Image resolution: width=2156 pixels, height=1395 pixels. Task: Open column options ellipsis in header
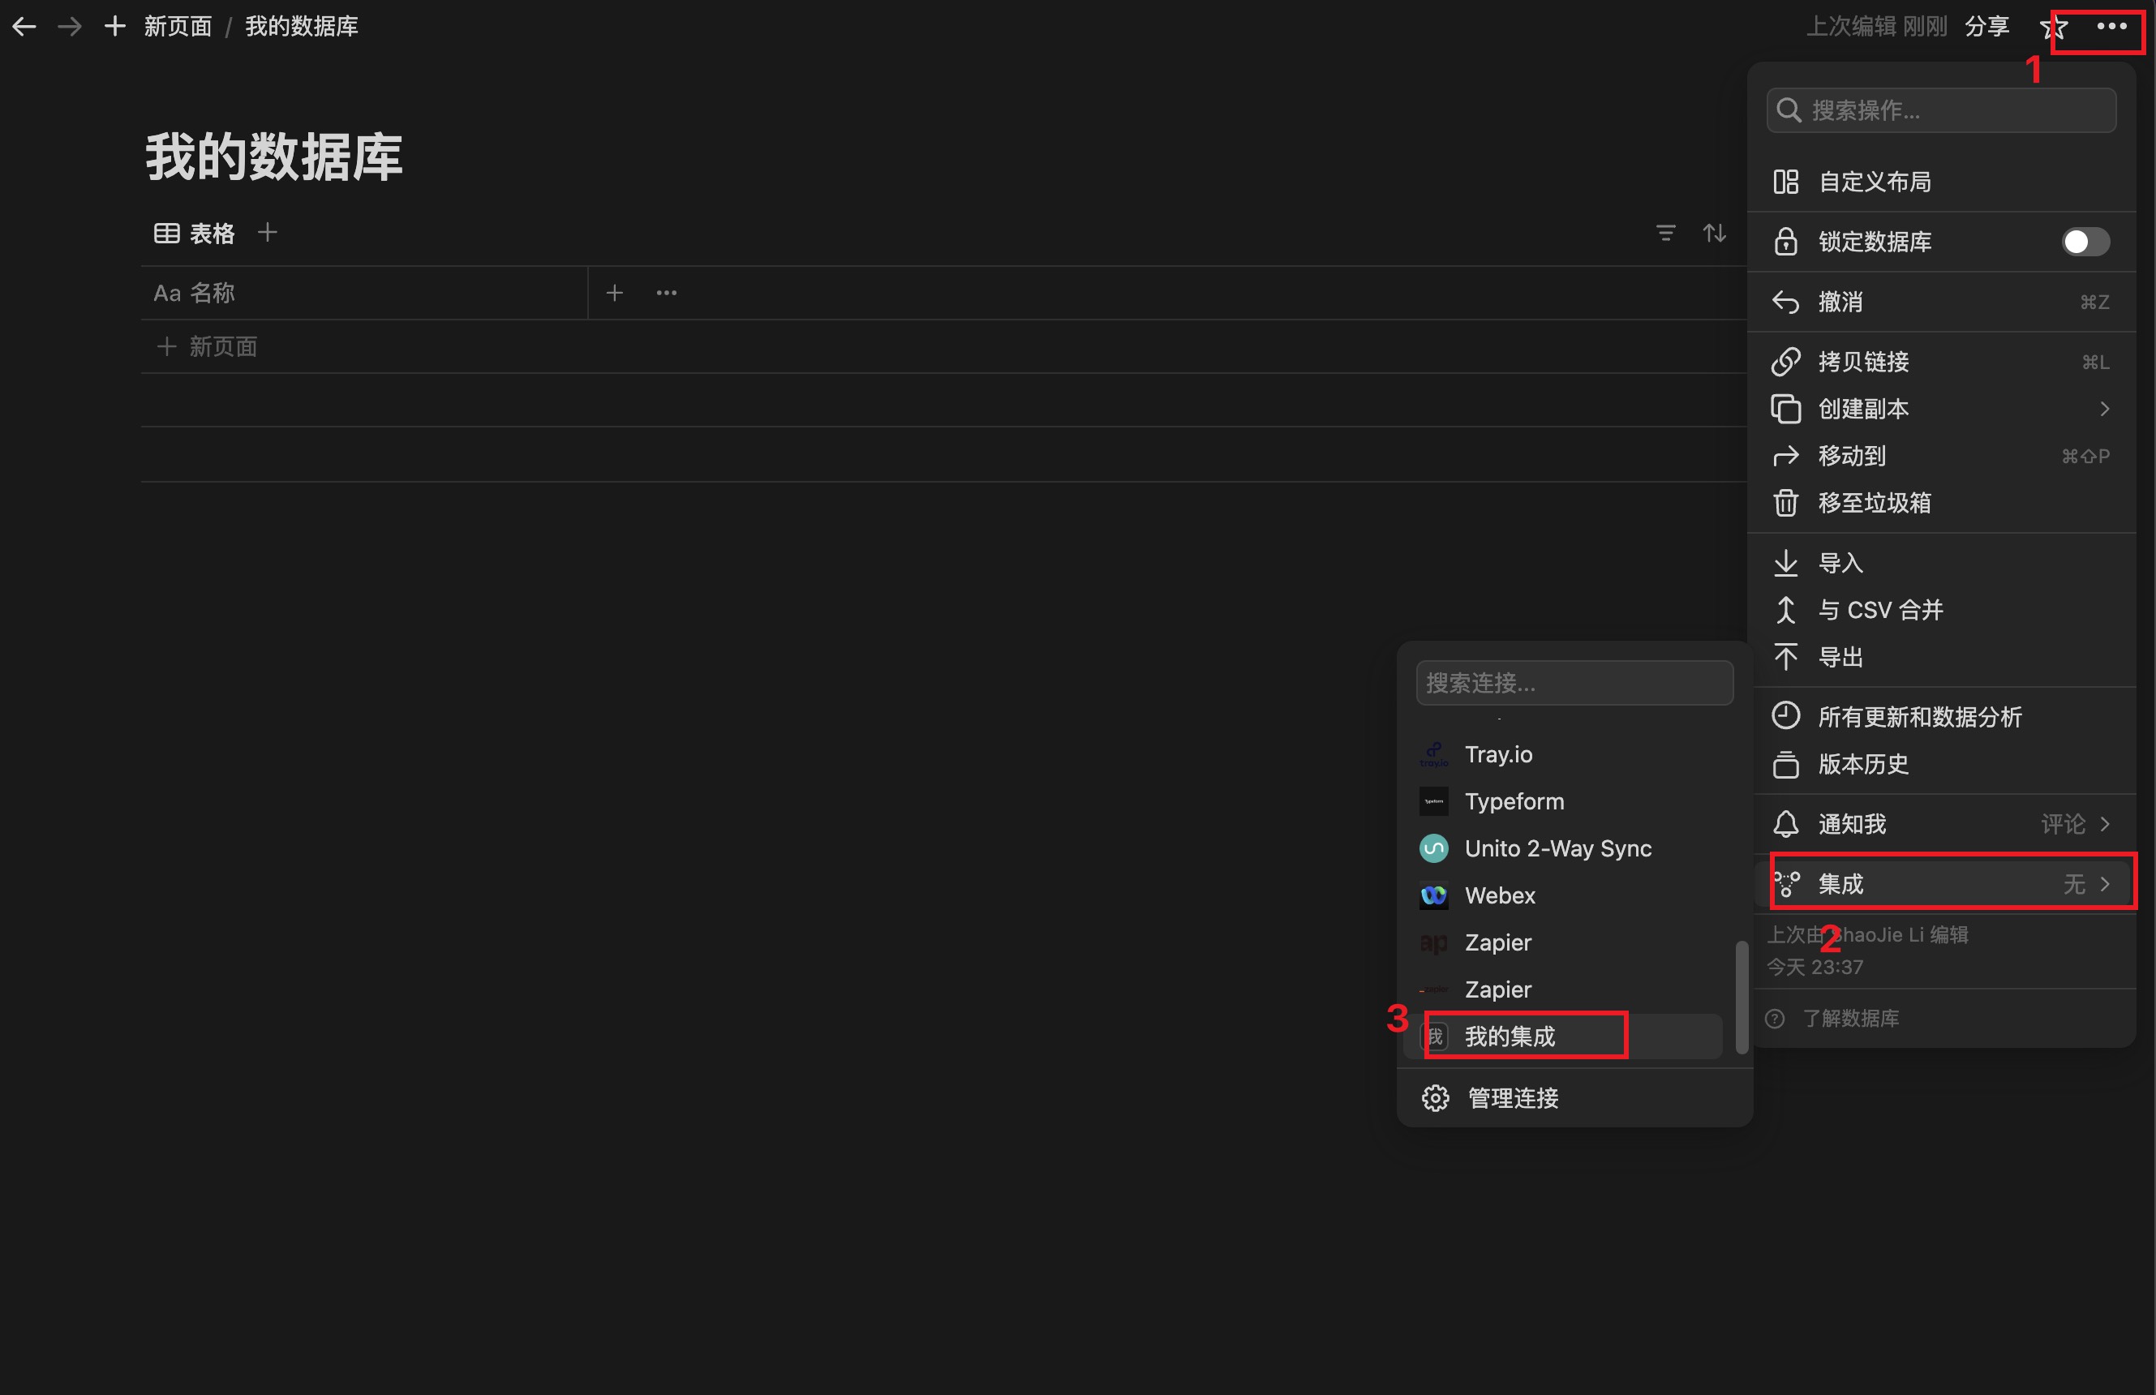[667, 293]
